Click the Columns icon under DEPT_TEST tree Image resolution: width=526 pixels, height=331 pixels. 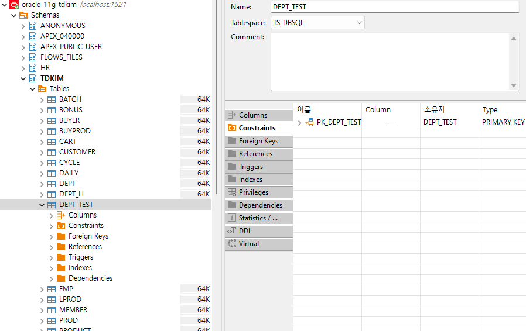[61, 215]
